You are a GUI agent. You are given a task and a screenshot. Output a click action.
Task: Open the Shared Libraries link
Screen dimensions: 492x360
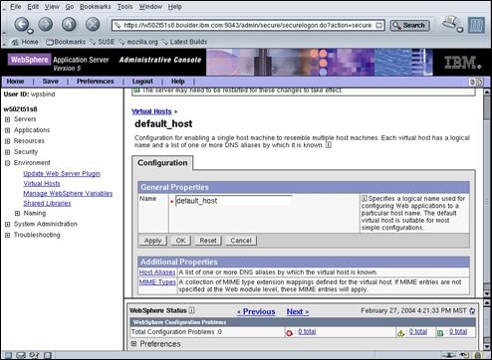point(47,204)
